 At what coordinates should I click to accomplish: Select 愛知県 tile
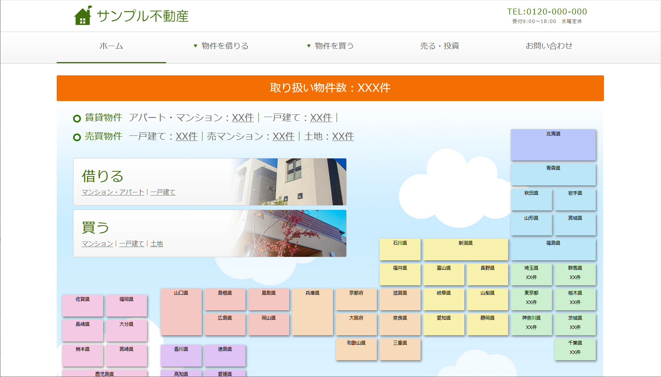point(444,324)
